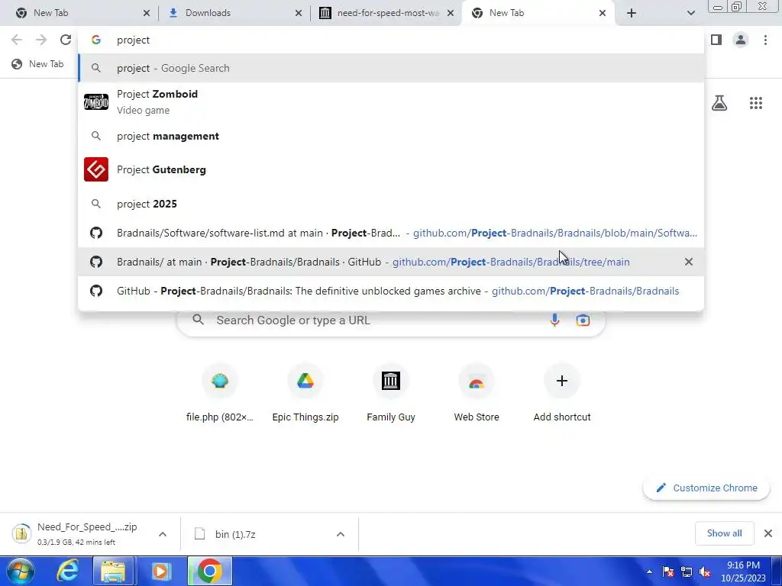
Task: Choose the Project Gutenberg suggestion
Action: coord(391,169)
